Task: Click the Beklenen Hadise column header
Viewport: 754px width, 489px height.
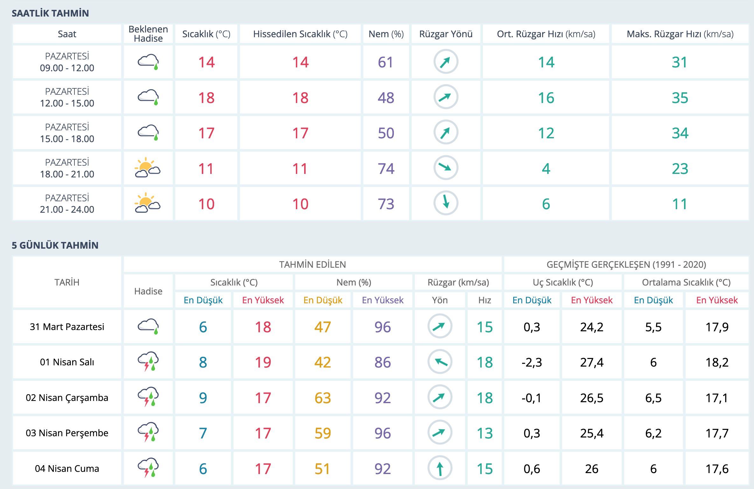Action: click(x=148, y=34)
